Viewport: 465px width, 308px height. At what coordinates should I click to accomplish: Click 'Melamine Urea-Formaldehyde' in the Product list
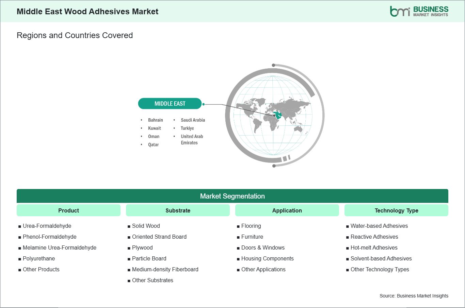point(60,247)
